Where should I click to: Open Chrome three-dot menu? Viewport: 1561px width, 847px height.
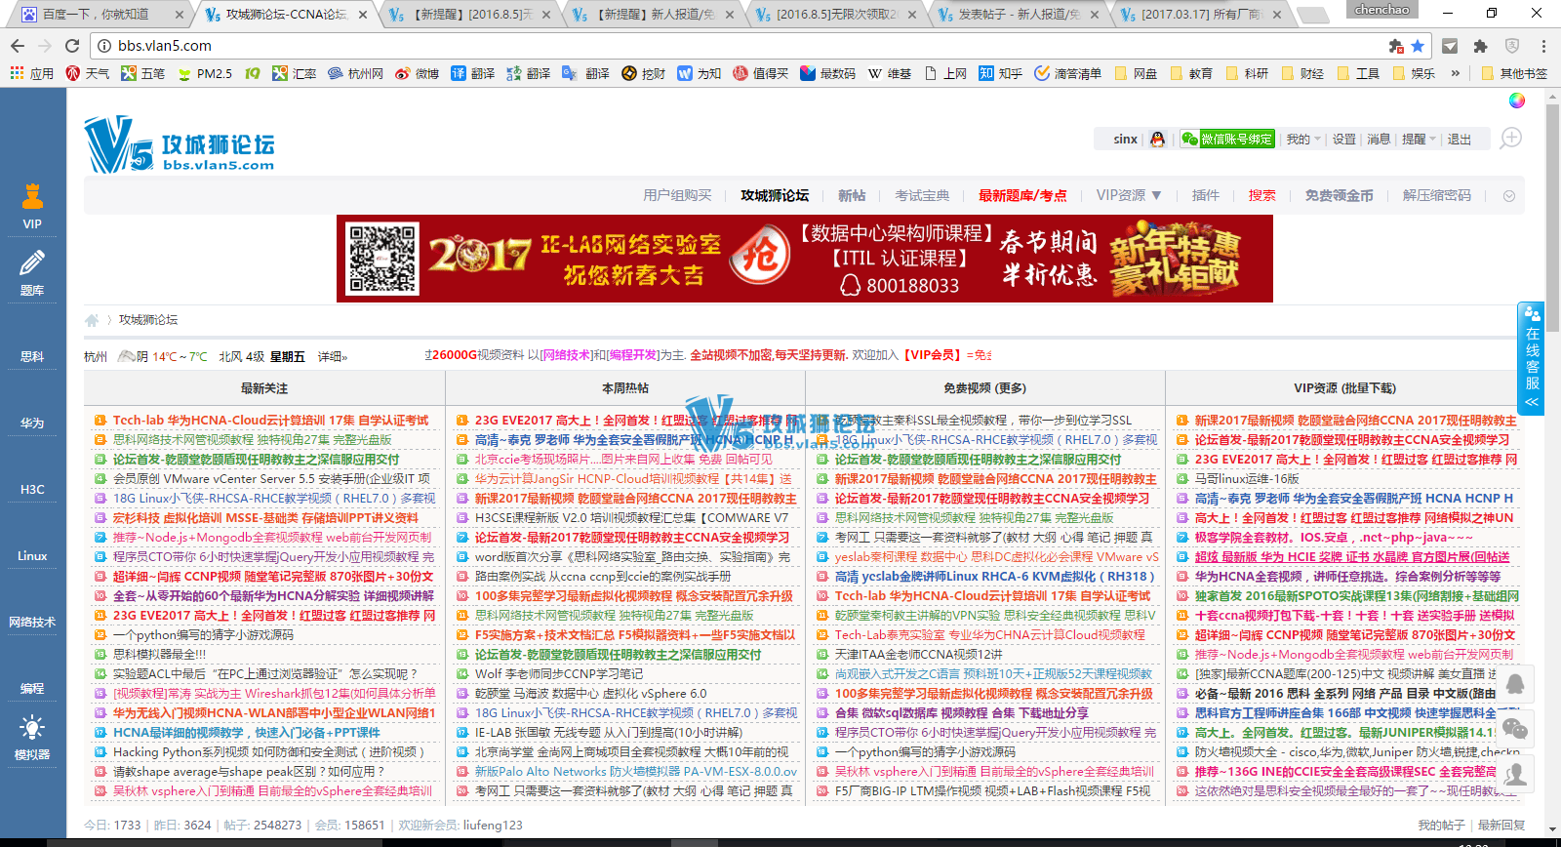(x=1543, y=46)
